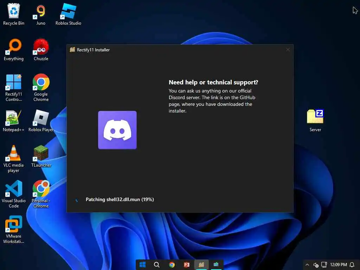Select the Server zip folder icon
This screenshot has width=360, height=270.
(x=315, y=121)
